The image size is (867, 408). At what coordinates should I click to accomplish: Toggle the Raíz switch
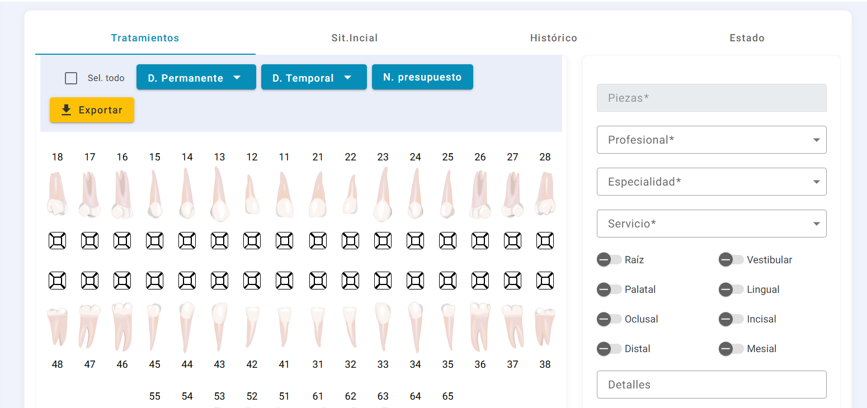(609, 260)
